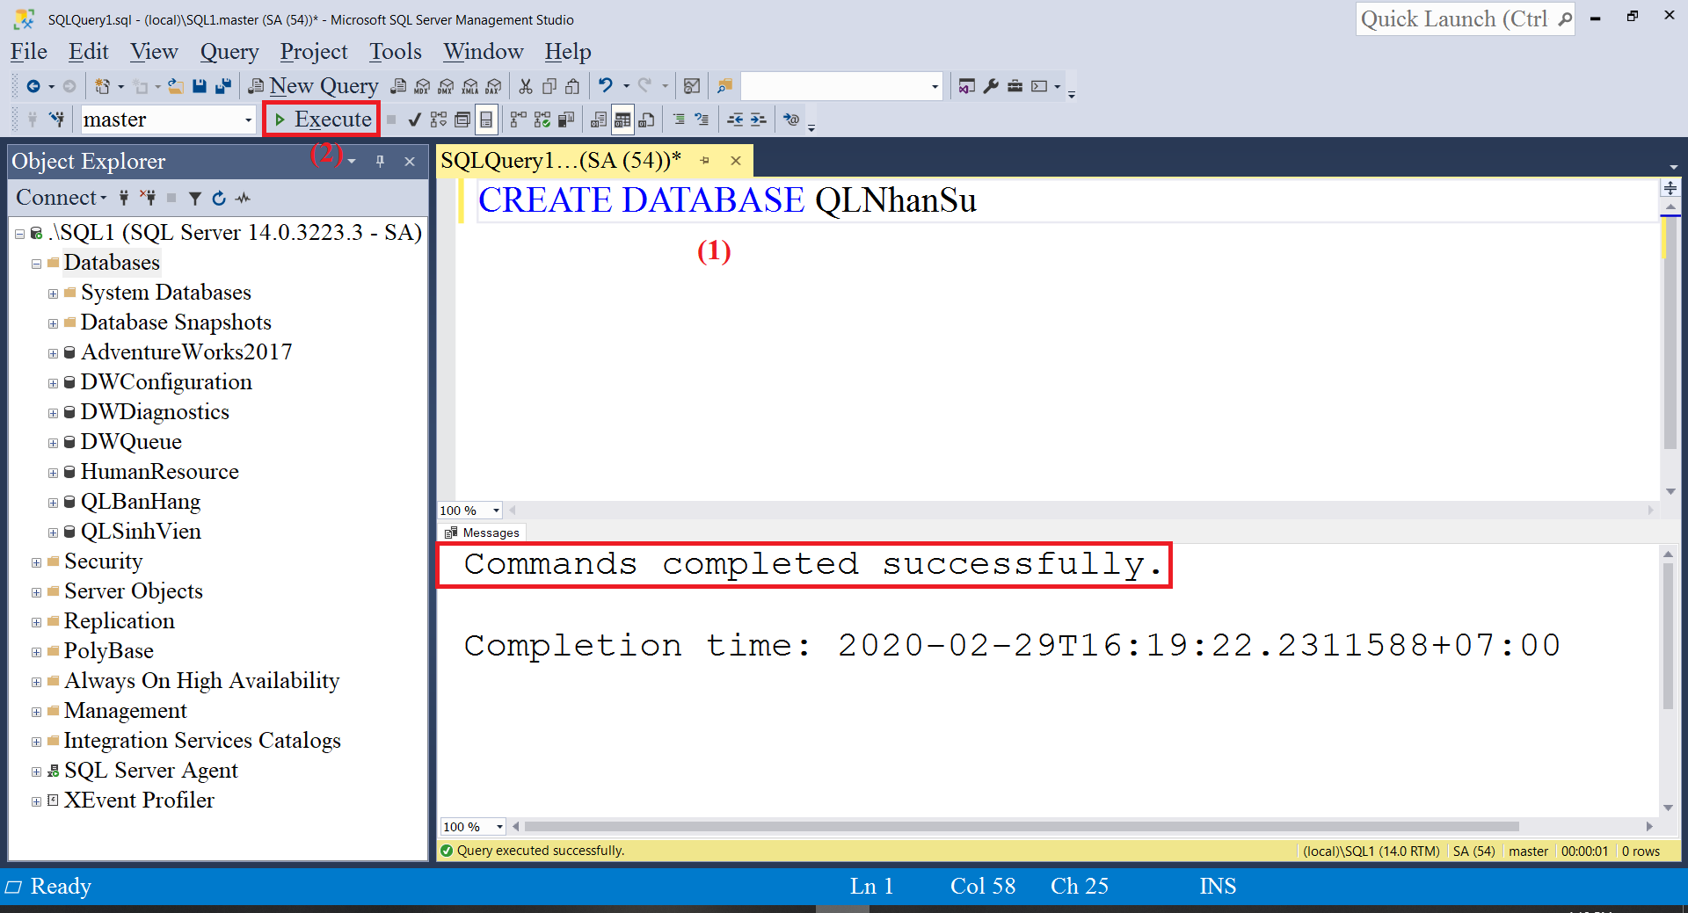Image resolution: width=1688 pixels, height=913 pixels.
Task: Expand the Security tree node
Action: (x=36, y=561)
